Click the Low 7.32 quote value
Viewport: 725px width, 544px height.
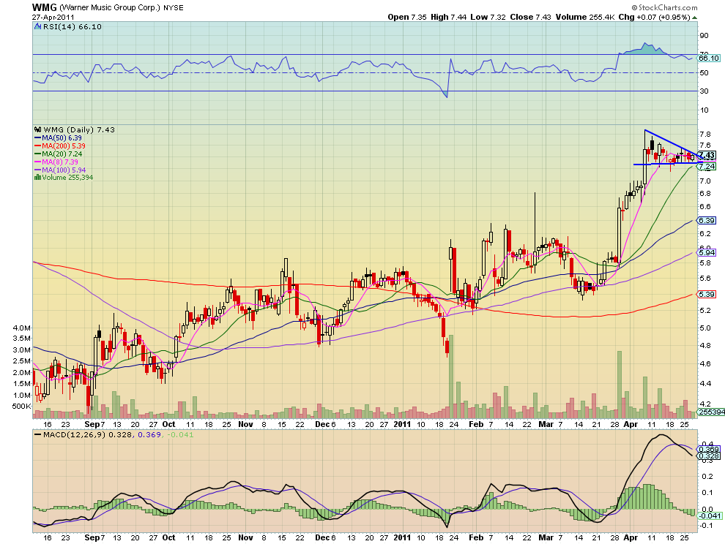(x=488, y=17)
